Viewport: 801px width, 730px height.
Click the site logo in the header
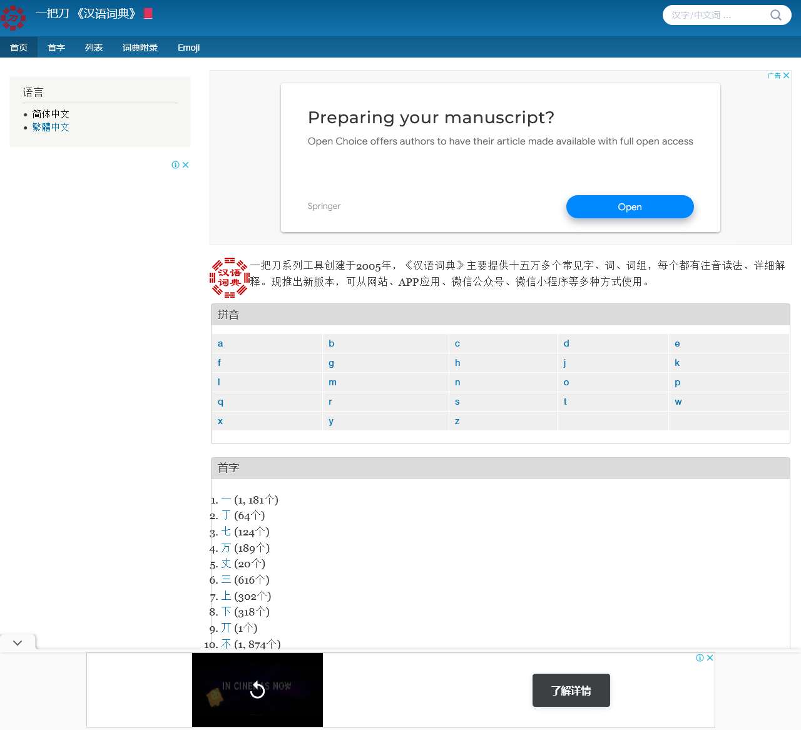point(13,17)
